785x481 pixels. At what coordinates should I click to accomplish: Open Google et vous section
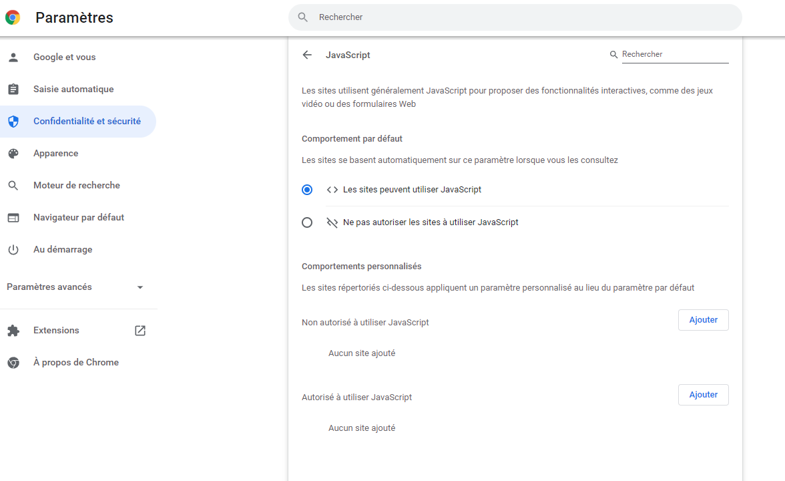pos(78,57)
